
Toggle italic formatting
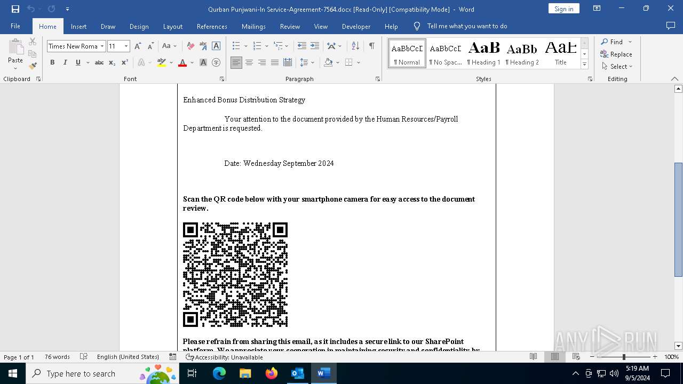coord(65,62)
